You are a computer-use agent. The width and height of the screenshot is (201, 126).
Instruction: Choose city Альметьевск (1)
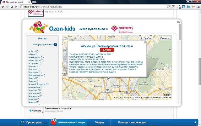(x=36, y=57)
